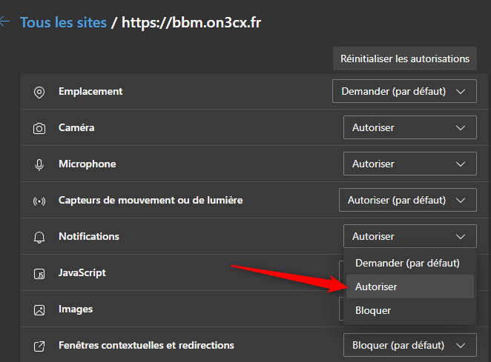Image resolution: width=491 pixels, height=362 pixels.
Task: Click the motion sensors icon
Action: pos(39,201)
